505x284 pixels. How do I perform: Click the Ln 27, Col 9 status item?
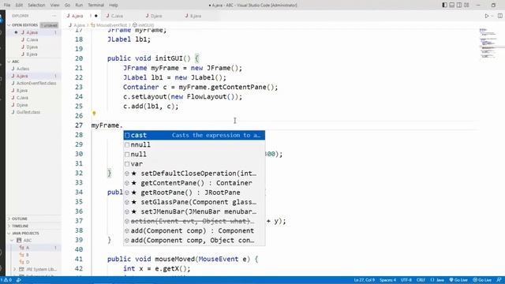coord(364,280)
